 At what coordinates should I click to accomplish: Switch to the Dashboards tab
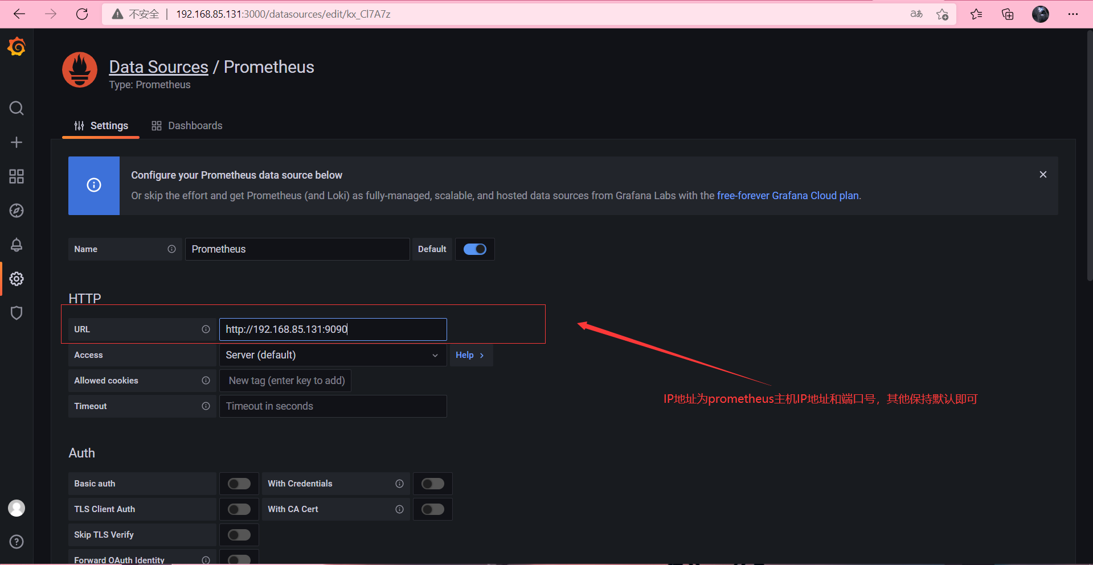(187, 126)
